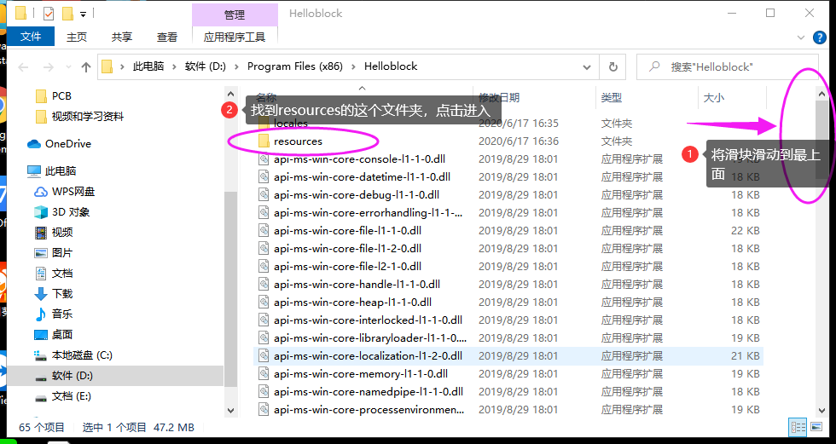836x444 pixels.
Task: Select WPS网盘 in the sidebar
Action: [73, 191]
